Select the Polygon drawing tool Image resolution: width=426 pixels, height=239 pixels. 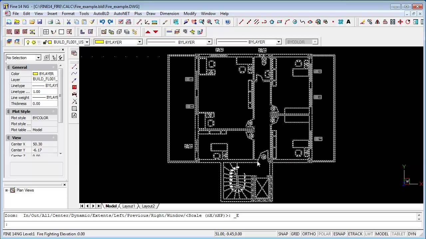(x=272, y=22)
